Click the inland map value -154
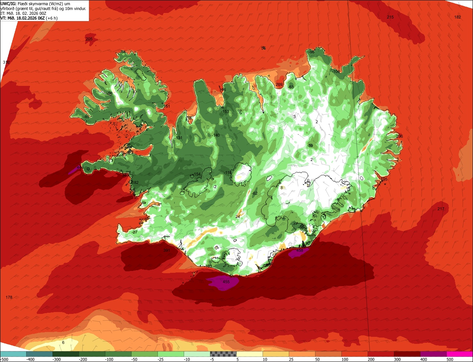The height and width of the screenshot is (362, 473). click(196, 174)
